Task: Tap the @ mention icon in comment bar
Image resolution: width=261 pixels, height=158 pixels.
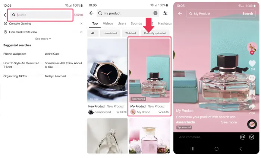Action: (x=242, y=137)
